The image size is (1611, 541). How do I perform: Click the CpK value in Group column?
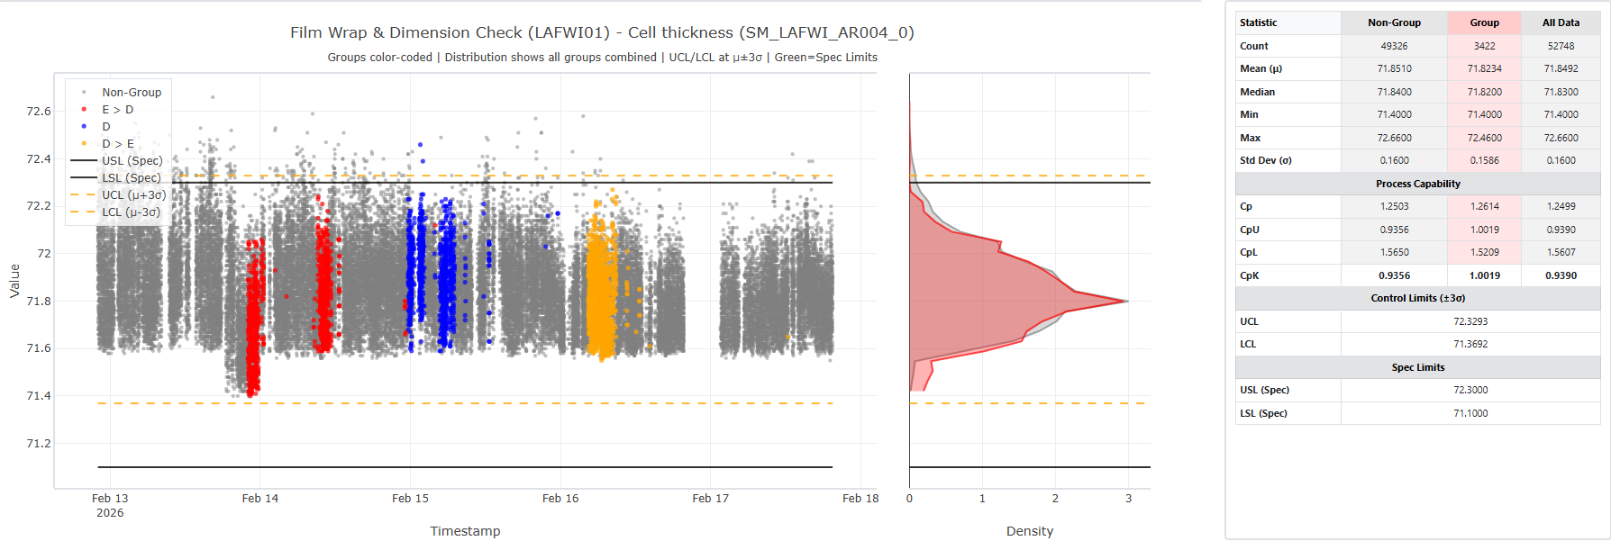coord(1484,275)
